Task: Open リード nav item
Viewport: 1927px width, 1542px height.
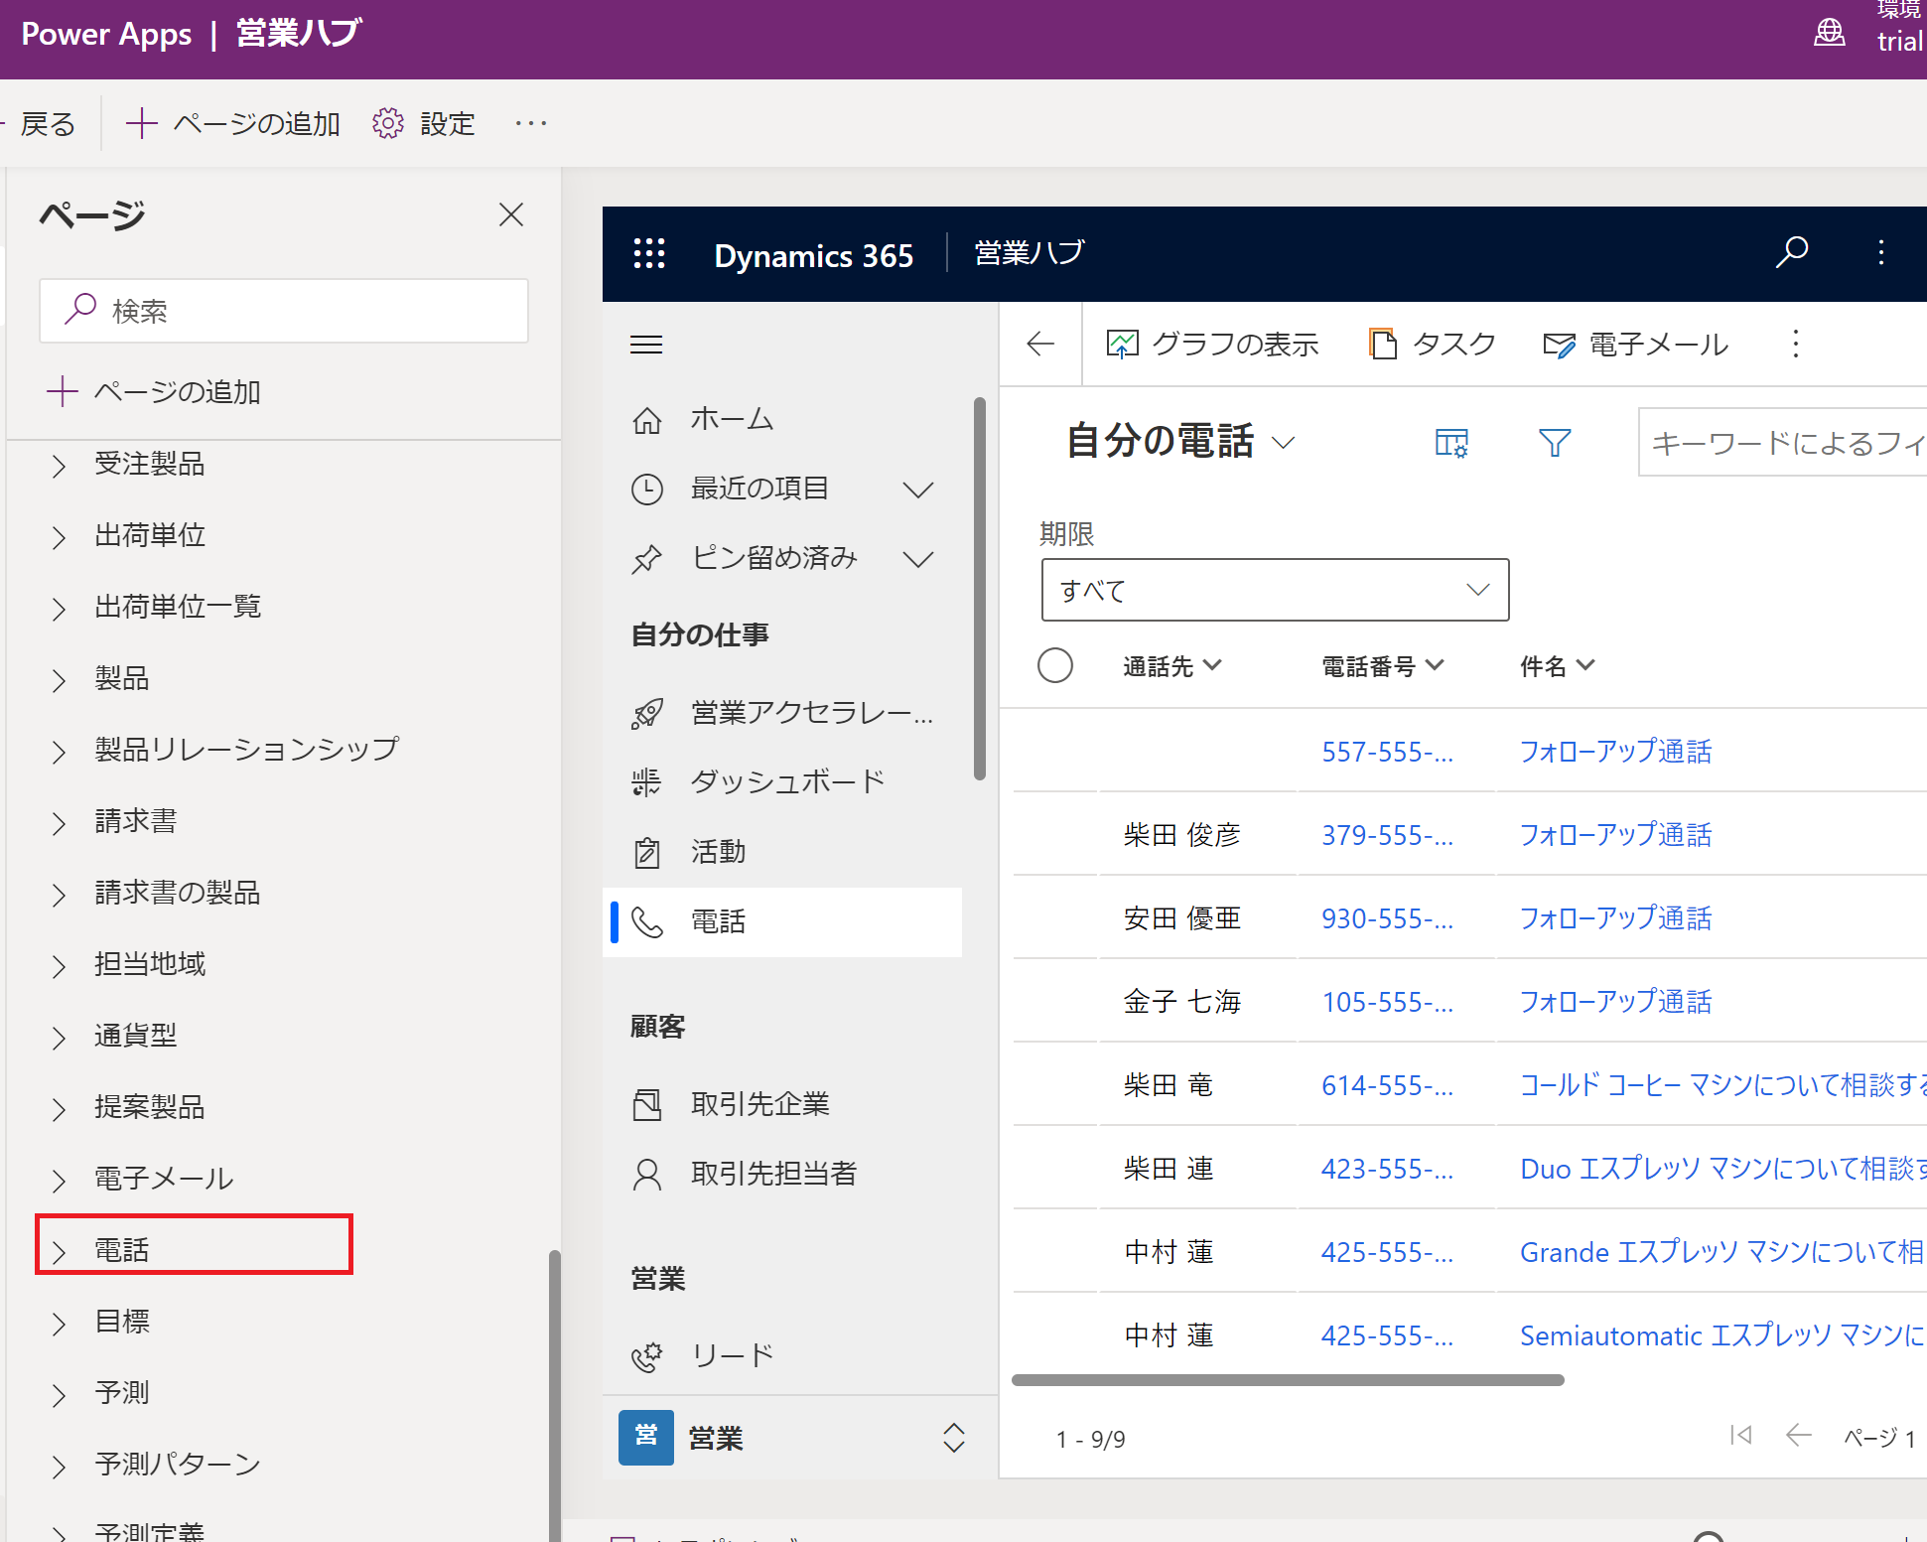Action: tap(703, 1355)
